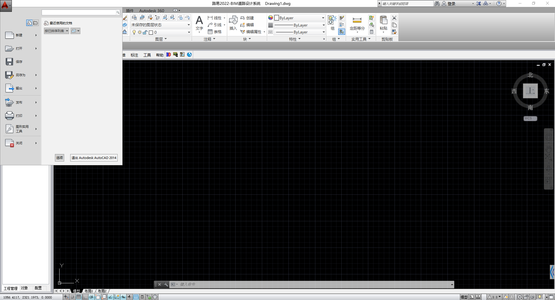The image size is (555, 300).
Task: Toggle Grid Display in status bar
Action: (78, 297)
